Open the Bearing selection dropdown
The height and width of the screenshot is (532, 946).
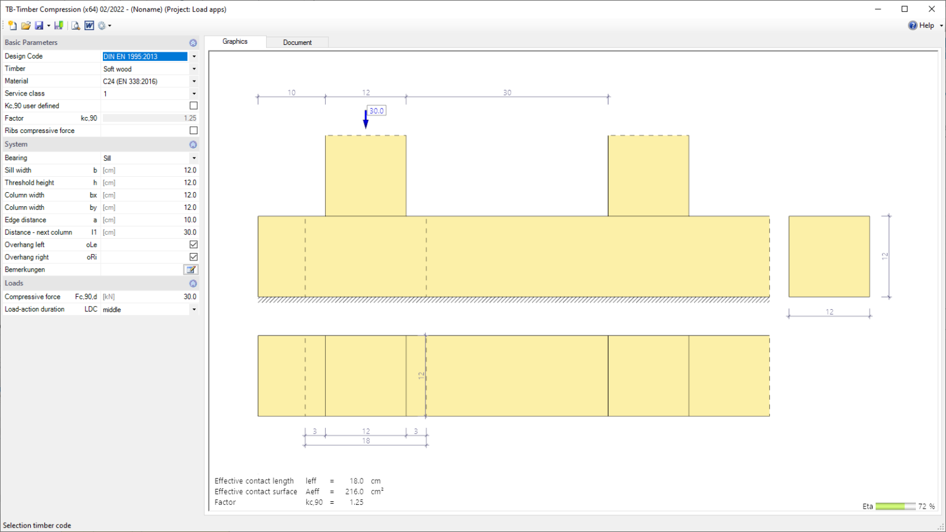pyautogui.click(x=194, y=158)
